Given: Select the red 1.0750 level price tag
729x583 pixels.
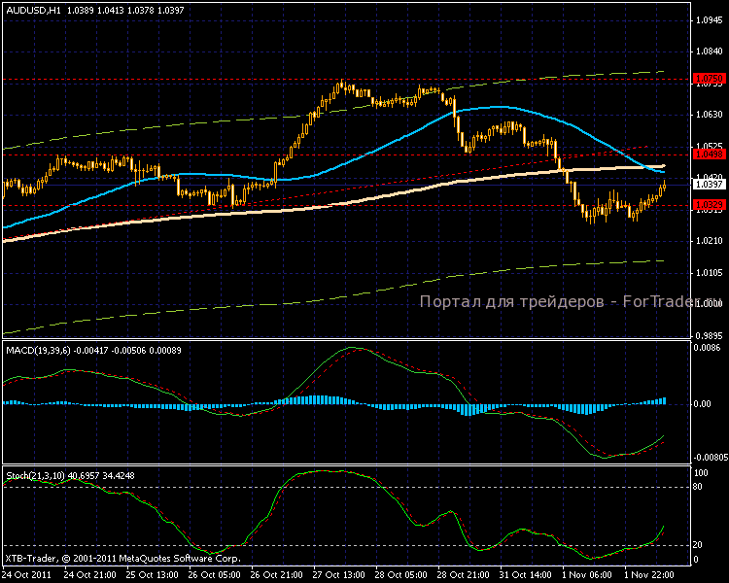Looking at the screenshot, I should pyautogui.click(x=709, y=78).
